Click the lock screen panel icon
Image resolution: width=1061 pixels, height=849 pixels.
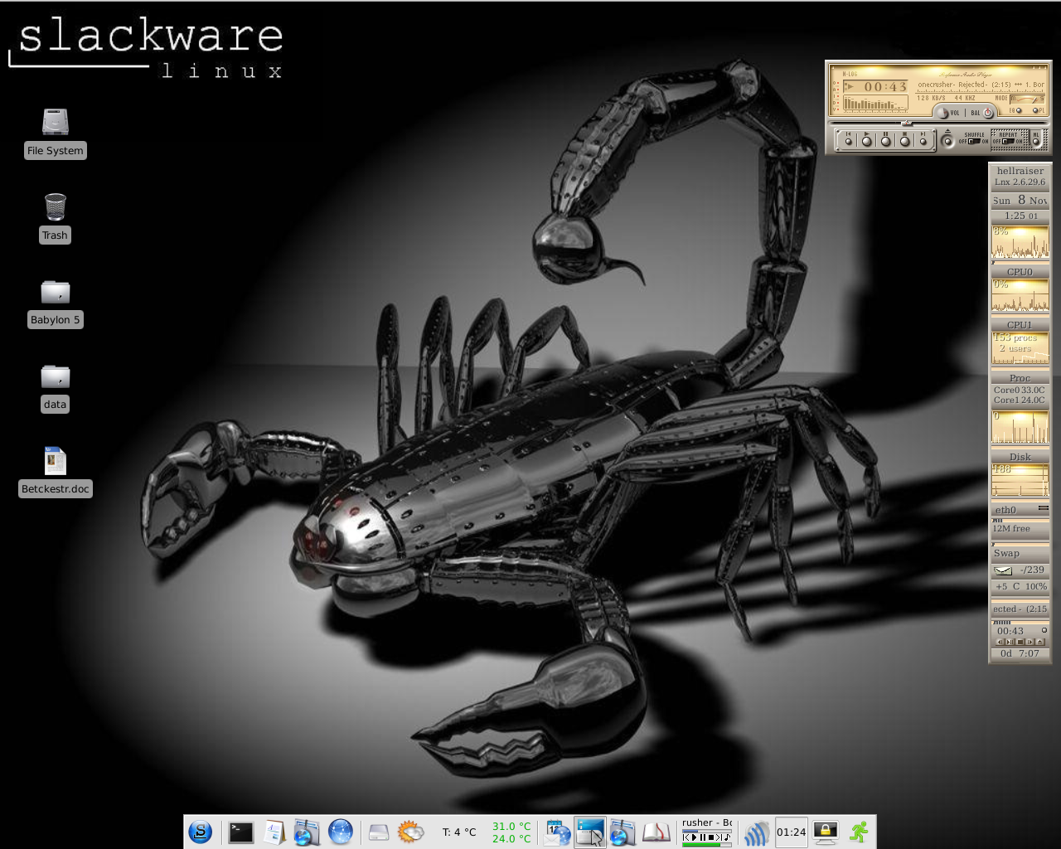tap(826, 832)
